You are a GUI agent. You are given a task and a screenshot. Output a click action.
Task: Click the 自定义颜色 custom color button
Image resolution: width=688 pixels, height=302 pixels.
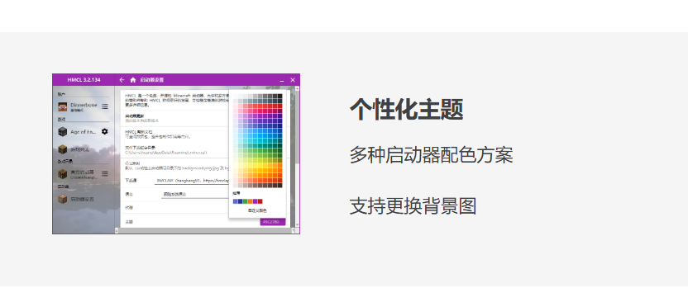click(x=257, y=210)
